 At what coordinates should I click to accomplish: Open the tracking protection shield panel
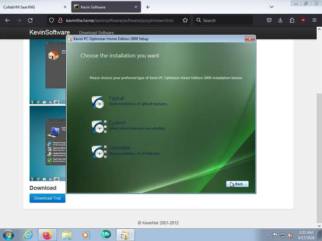pyautogui.click(x=52, y=20)
